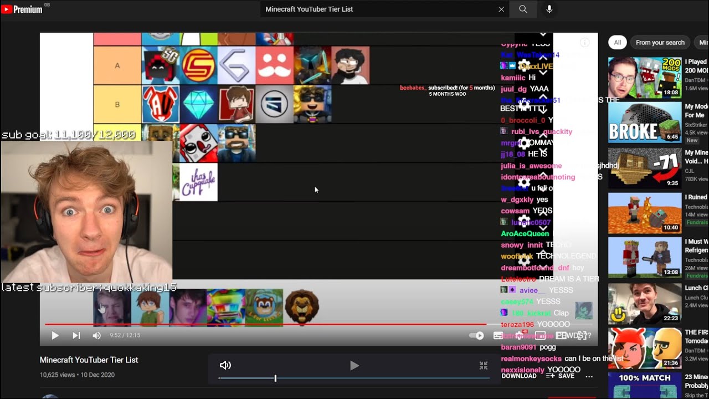
Task: Click the collapse arrows icon in the overlay bar
Action: [x=484, y=365]
